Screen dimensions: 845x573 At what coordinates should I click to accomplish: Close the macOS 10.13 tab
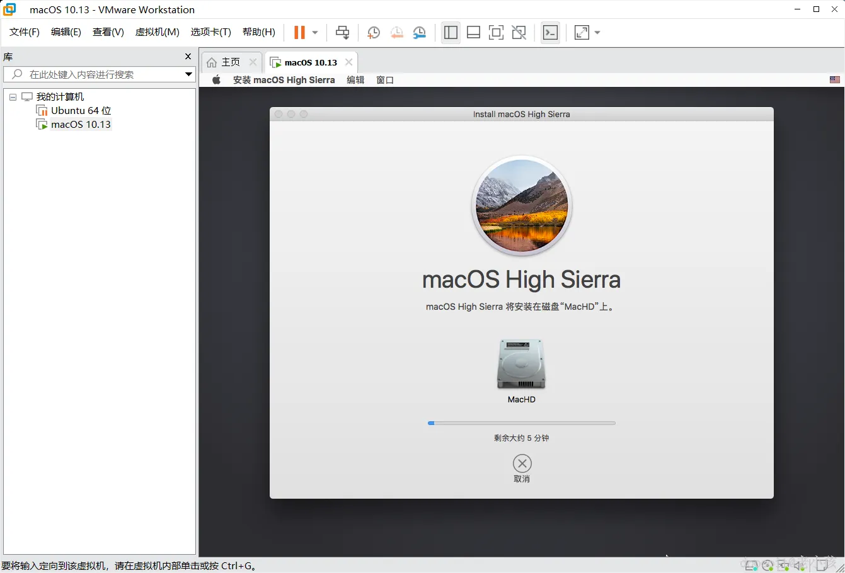pos(348,62)
